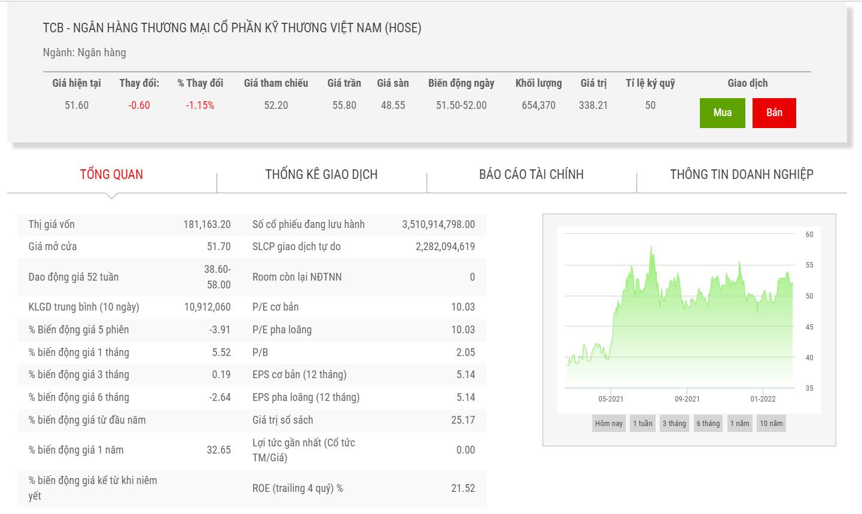The width and height of the screenshot is (862, 514).
Task: Select the ROE (trailing 4 quý) row
Action: [x=363, y=488]
